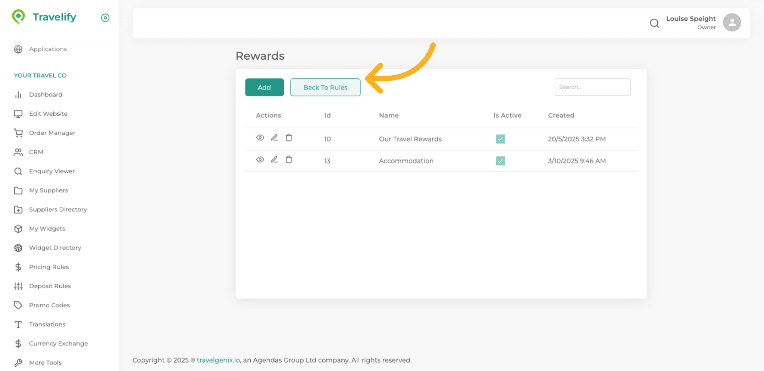Go to Pricing Rules in the sidebar
Viewport: 764px width, 371px height.
pos(49,267)
